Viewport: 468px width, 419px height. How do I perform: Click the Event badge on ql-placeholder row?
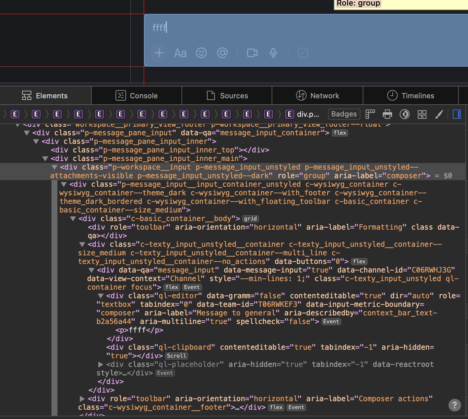point(165,373)
